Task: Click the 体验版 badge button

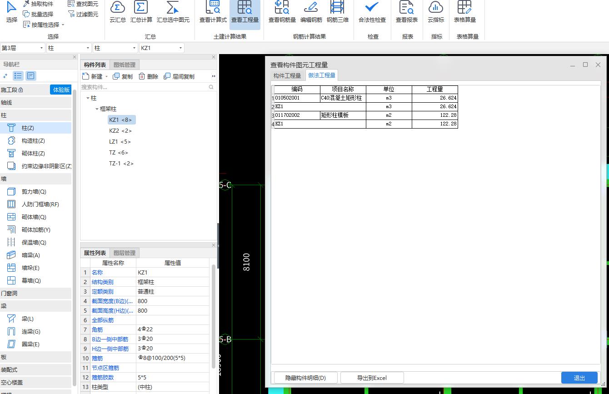Action: (61, 90)
